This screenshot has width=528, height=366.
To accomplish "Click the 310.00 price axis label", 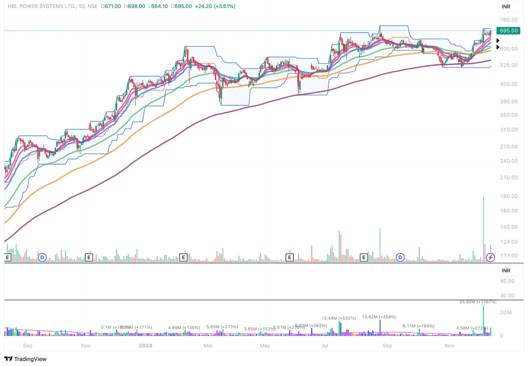I will [509, 130].
